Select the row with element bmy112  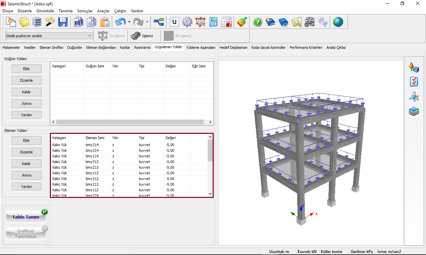tap(129, 190)
